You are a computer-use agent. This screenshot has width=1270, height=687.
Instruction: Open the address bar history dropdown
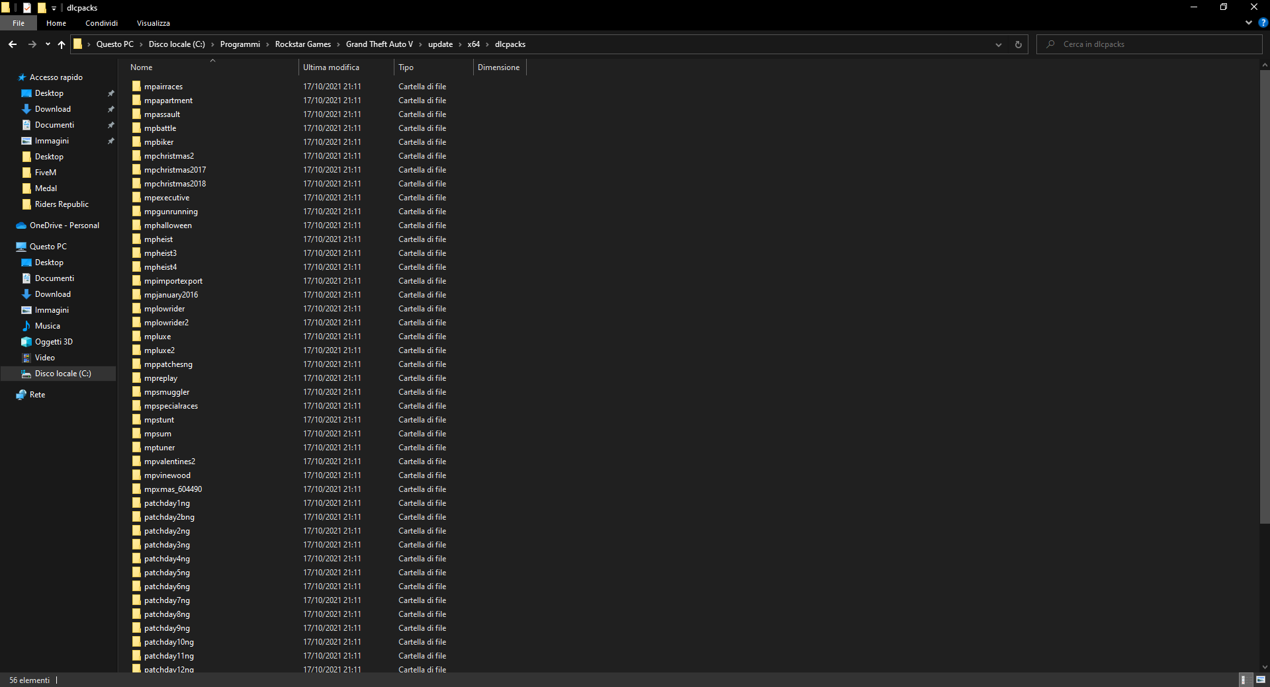pyautogui.click(x=998, y=44)
